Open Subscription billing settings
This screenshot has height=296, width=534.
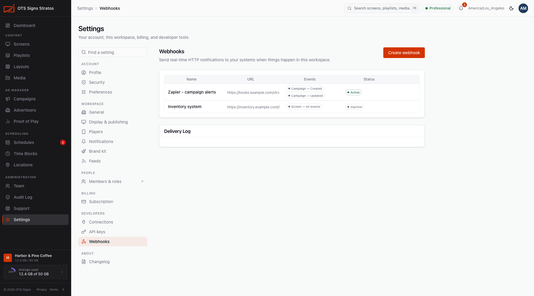coord(113,202)
